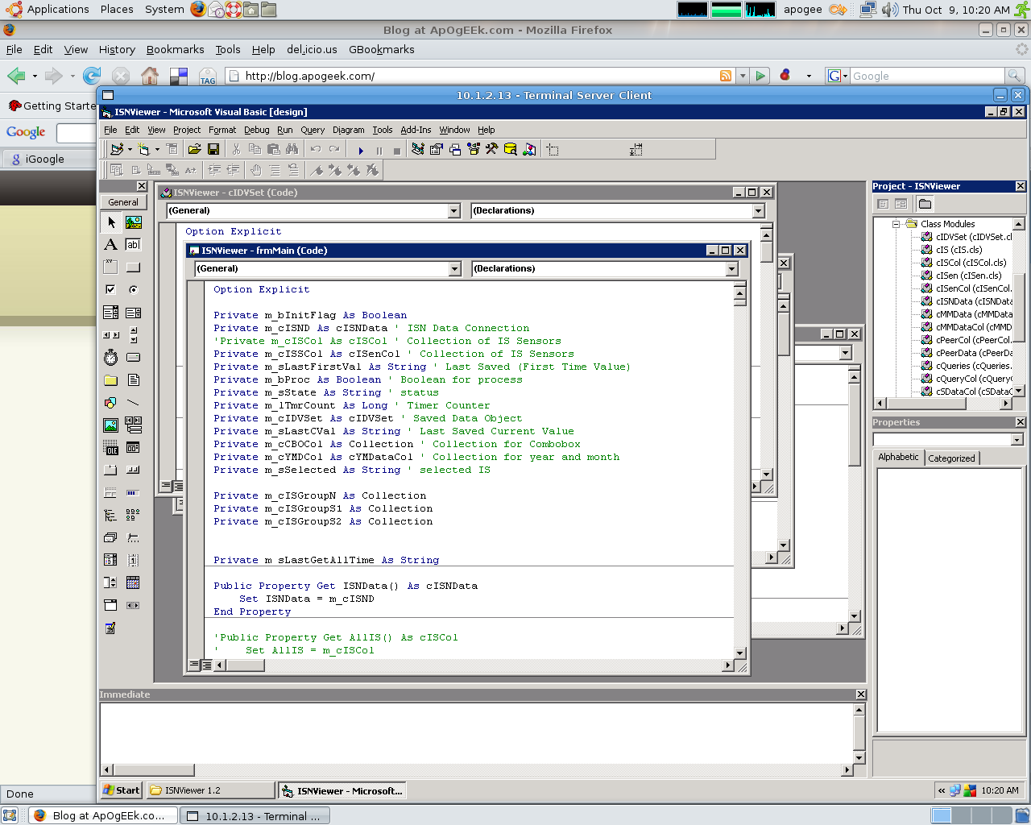Open the Properties object dropdown
Screen dimensions: 1031x825
coord(1017,440)
